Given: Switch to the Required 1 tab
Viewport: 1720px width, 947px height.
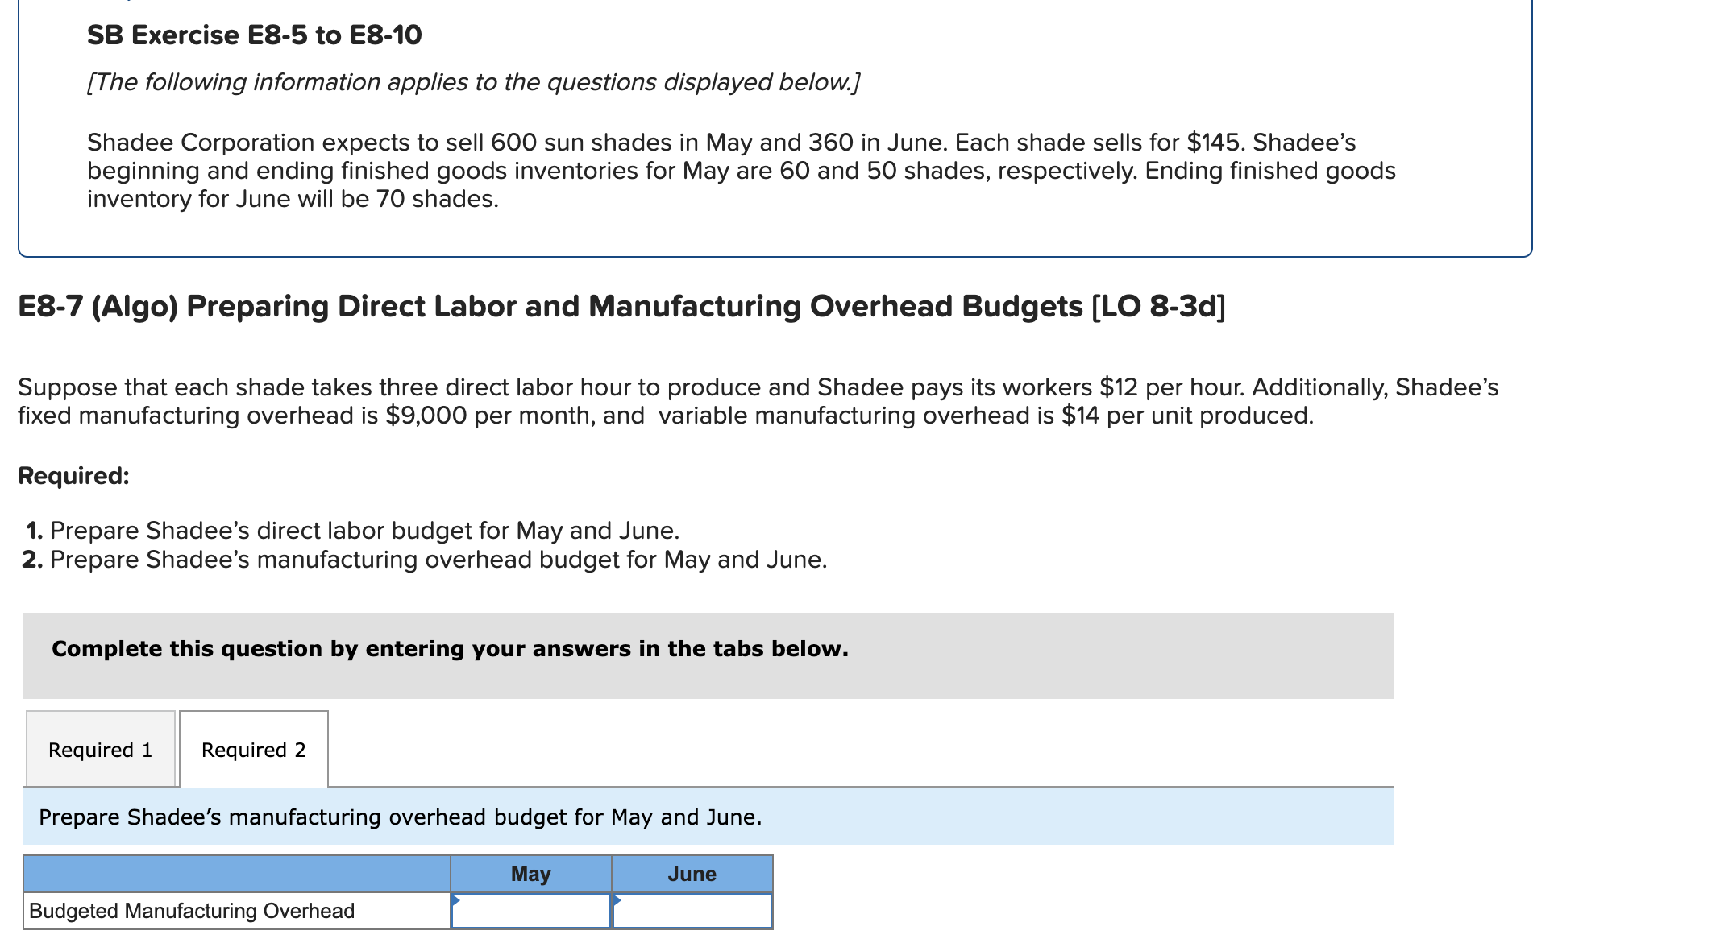Looking at the screenshot, I should pyautogui.click(x=100, y=749).
